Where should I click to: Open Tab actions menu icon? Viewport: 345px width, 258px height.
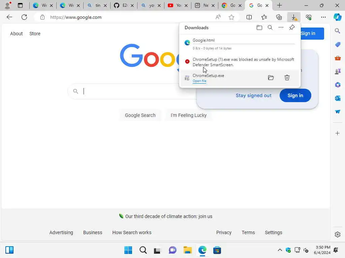click(20, 5)
